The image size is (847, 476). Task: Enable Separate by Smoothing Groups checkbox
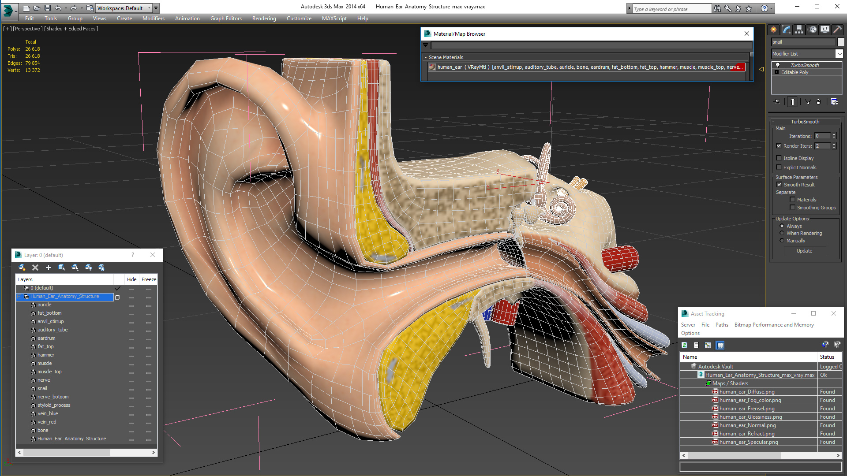click(792, 208)
